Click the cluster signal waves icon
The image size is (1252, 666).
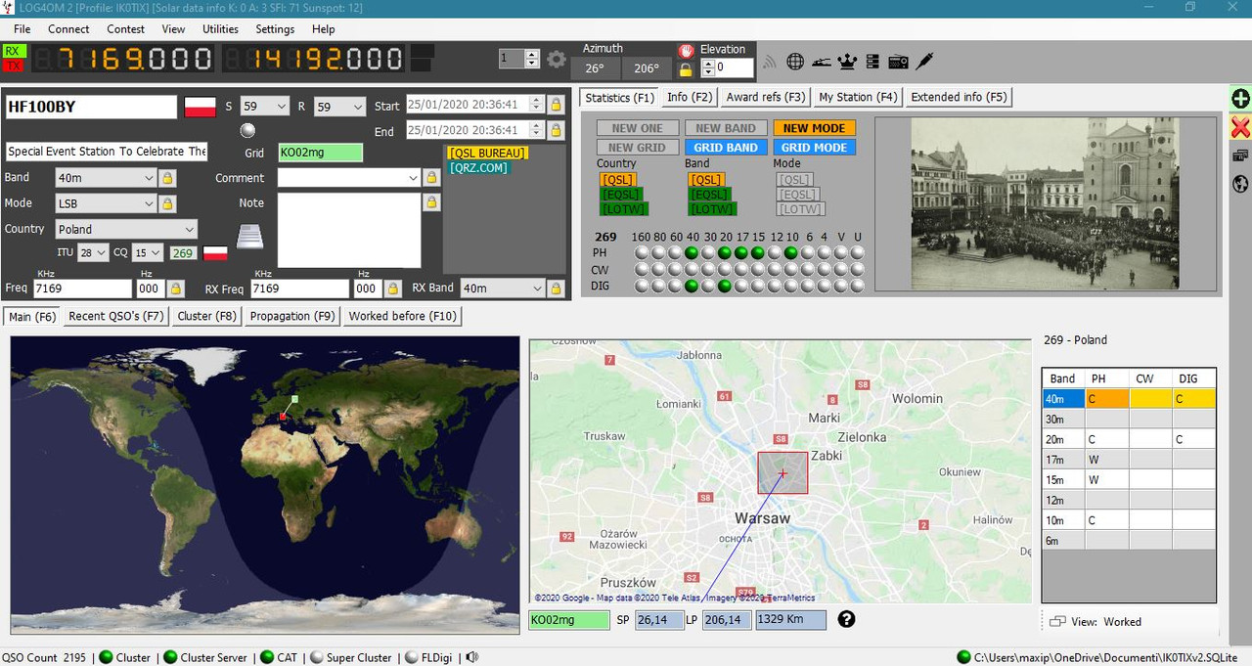pyautogui.click(x=770, y=63)
